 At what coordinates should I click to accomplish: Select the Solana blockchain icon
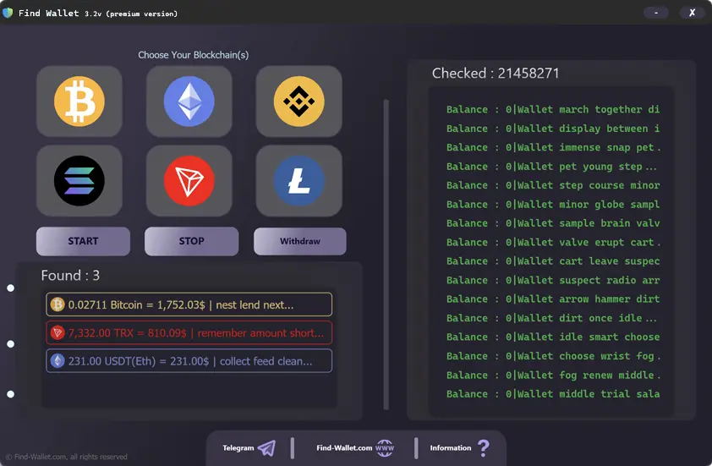[x=79, y=181]
